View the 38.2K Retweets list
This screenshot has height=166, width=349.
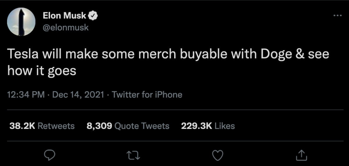[x=42, y=126]
